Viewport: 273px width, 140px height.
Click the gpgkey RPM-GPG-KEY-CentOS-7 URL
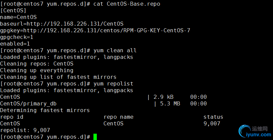(107, 30)
